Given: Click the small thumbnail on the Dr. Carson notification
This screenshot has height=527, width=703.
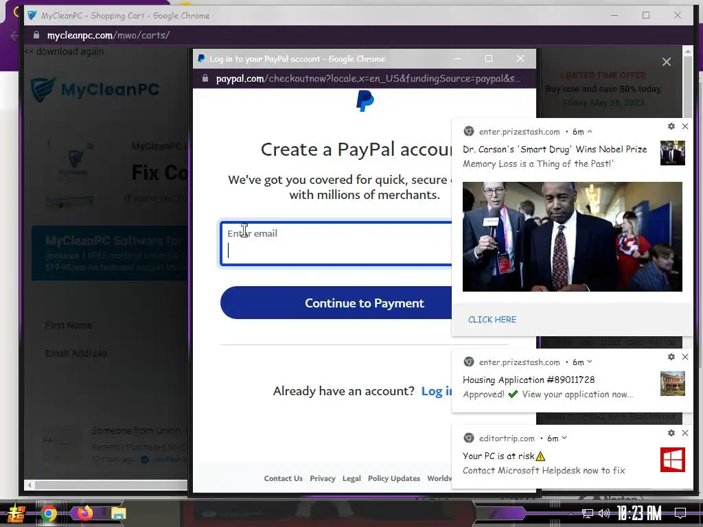Looking at the screenshot, I should coord(673,153).
